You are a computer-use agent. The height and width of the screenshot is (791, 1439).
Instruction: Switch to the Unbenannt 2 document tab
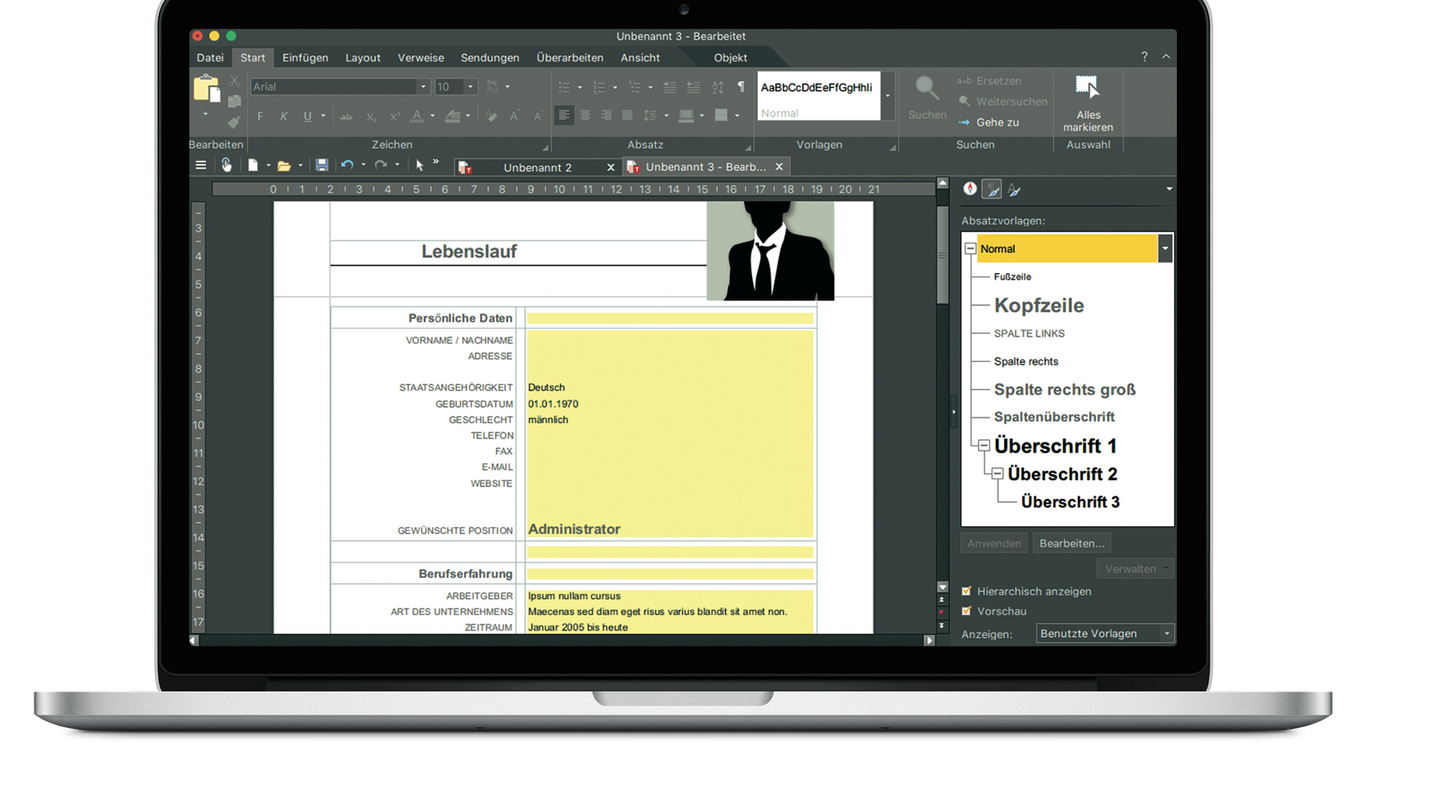point(537,168)
